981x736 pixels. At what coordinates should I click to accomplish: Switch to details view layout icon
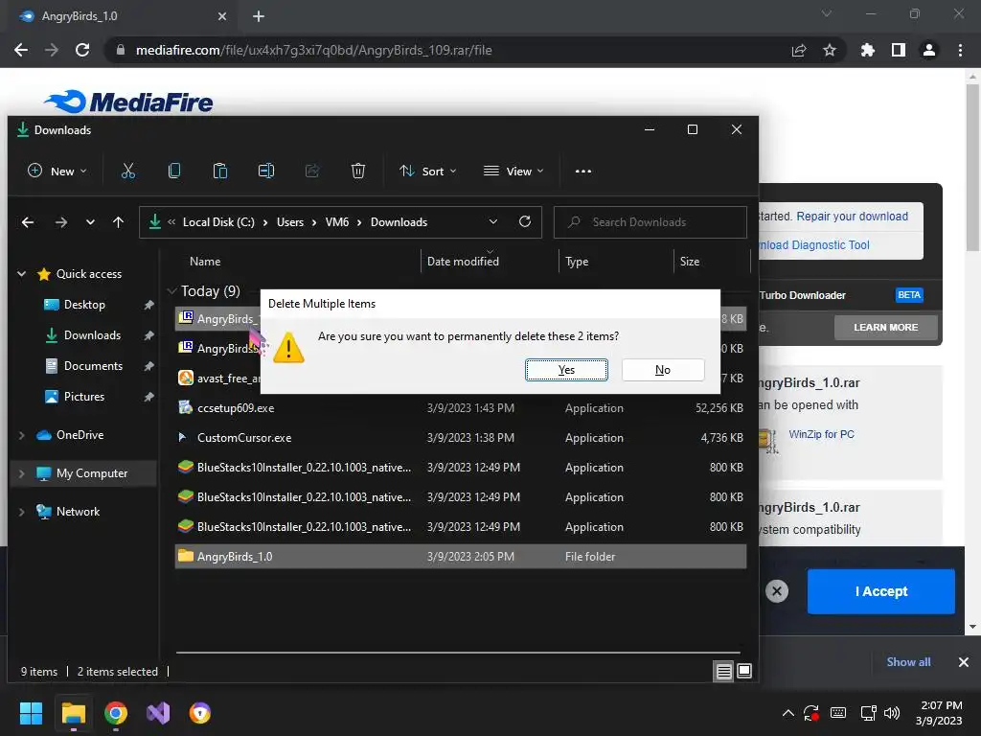click(724, 672)
